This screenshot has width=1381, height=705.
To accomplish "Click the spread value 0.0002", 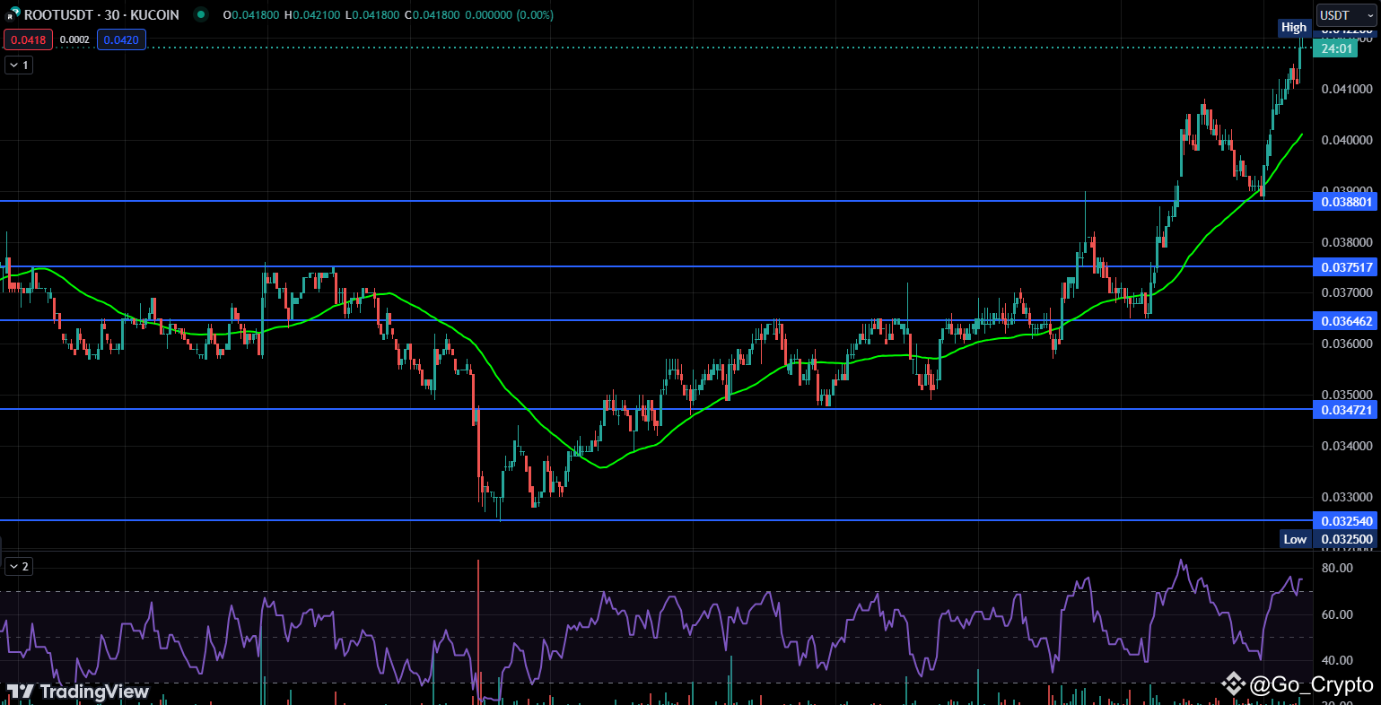I will point(74,39).
